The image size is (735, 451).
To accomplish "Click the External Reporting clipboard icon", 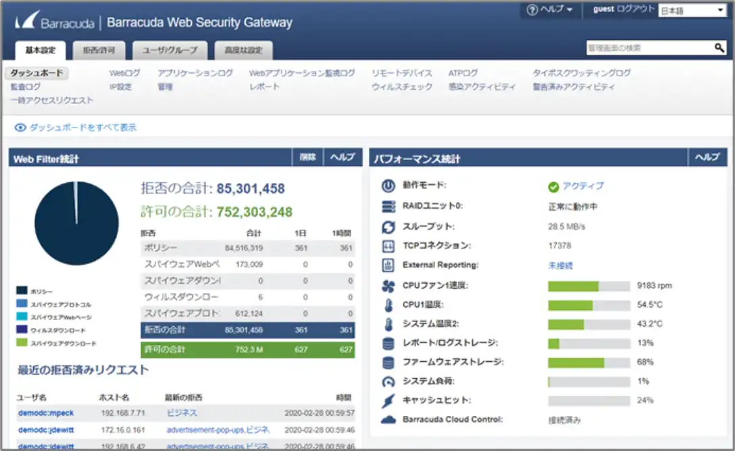I will pyautogui.click(x=388, y=265).
